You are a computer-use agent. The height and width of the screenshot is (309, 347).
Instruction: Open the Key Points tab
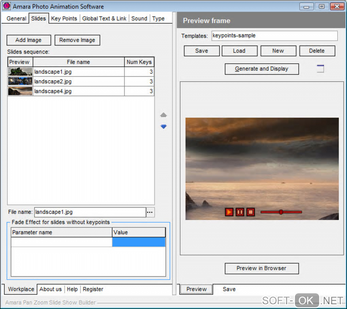pyautogui.click(x=64, y=18)
